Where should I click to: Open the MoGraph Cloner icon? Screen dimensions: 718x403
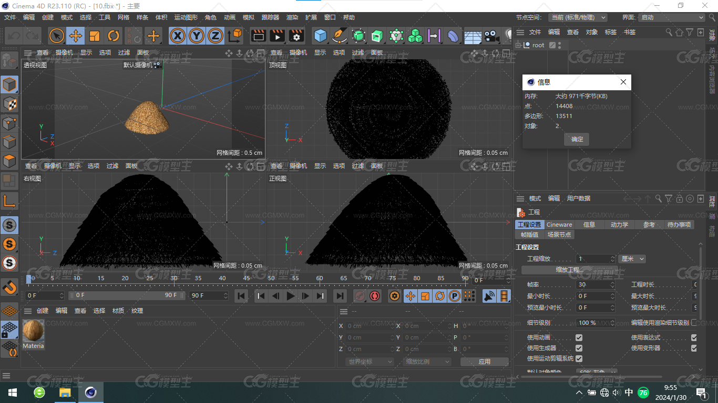tap(415, 36)
